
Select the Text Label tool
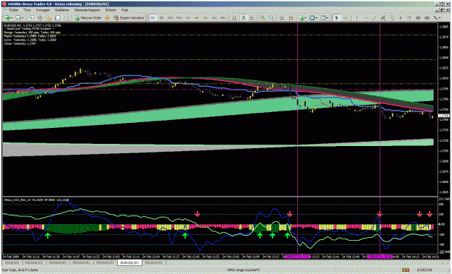point(409,18)
